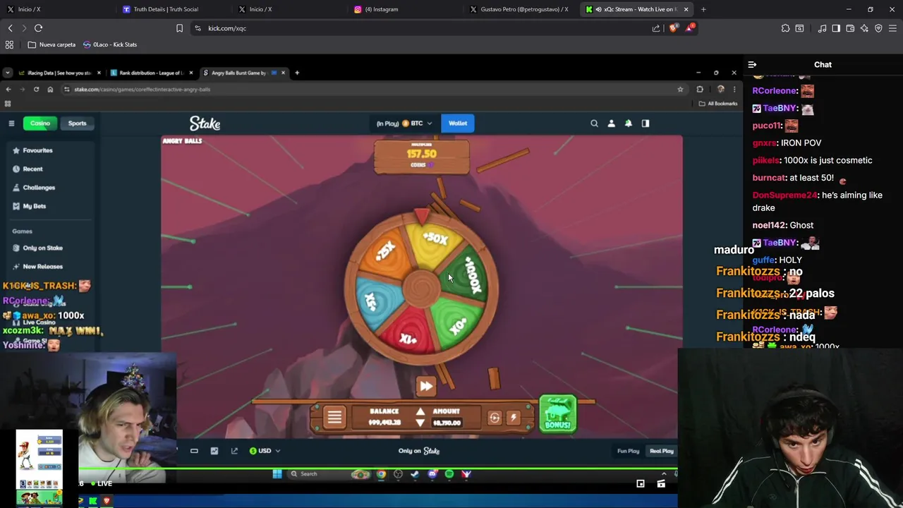Select the Sports tab on Stake
Screen dimensions: 903x508
77,123
